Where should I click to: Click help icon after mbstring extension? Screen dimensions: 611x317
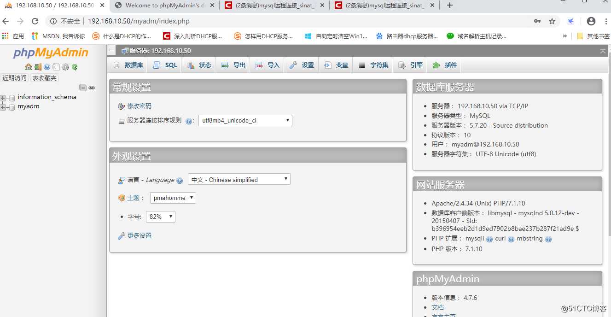coord(548,239)
